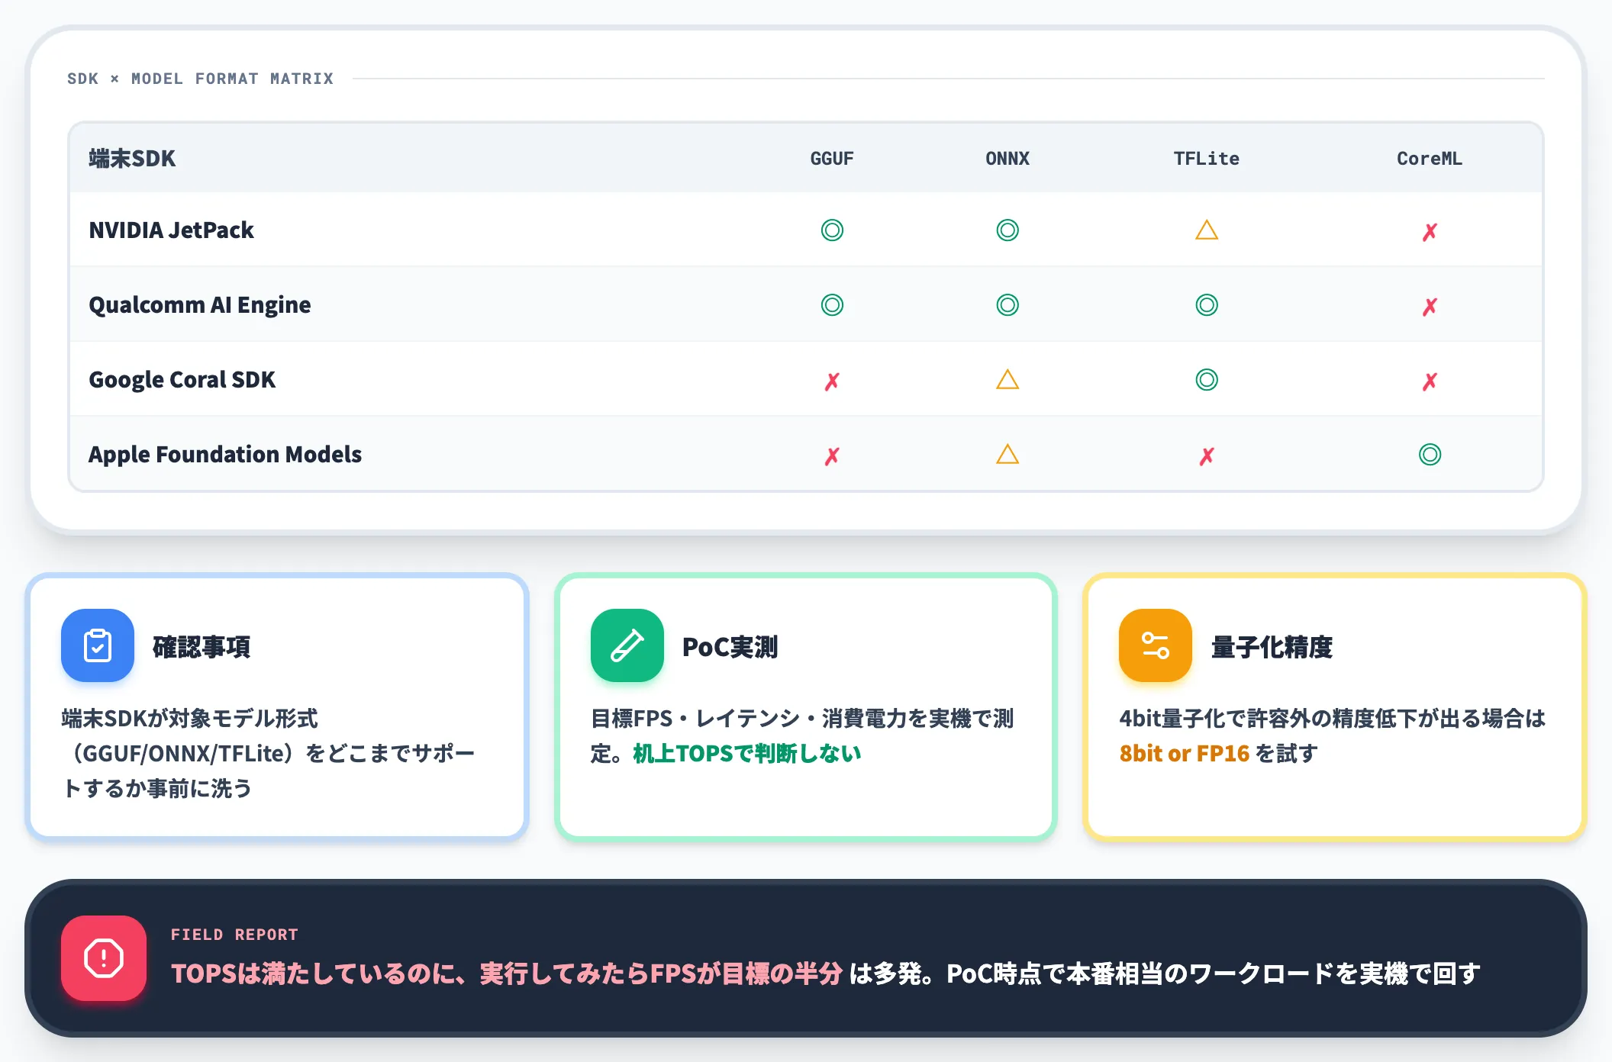Click the green test tube PoC icon
1612x1062 pixels.
pos(627,645)
